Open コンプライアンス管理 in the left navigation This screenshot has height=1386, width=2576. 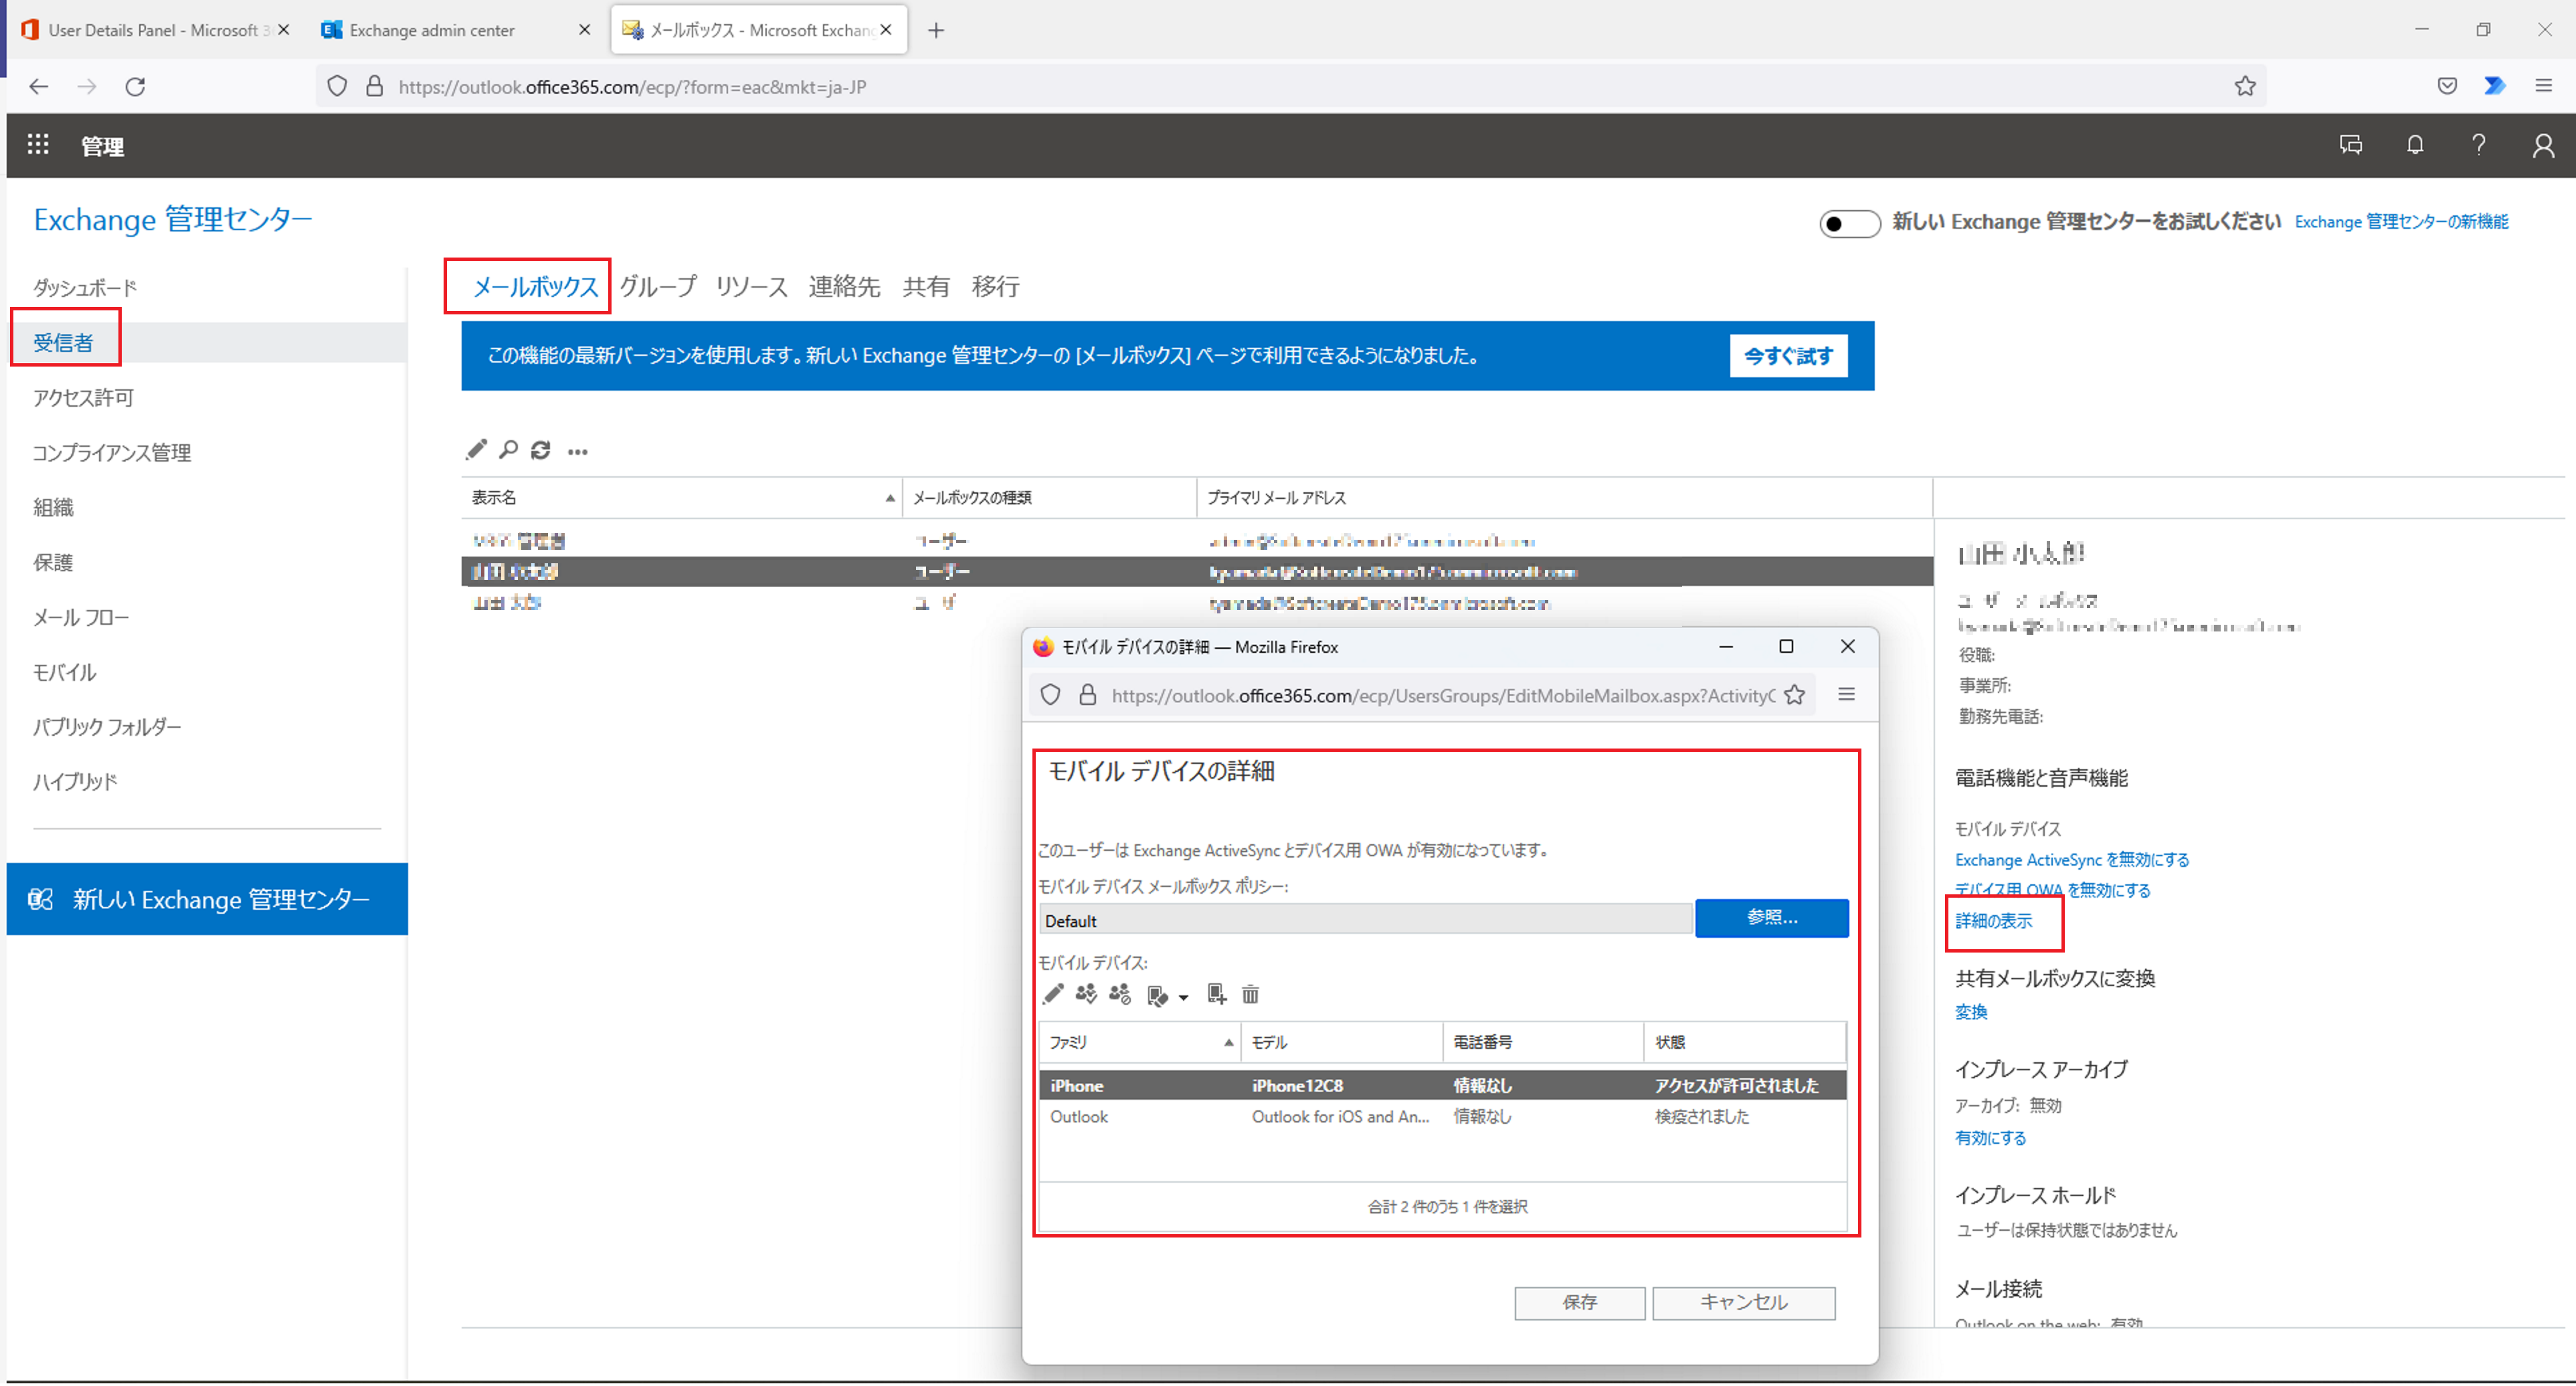tap(112, 452)
